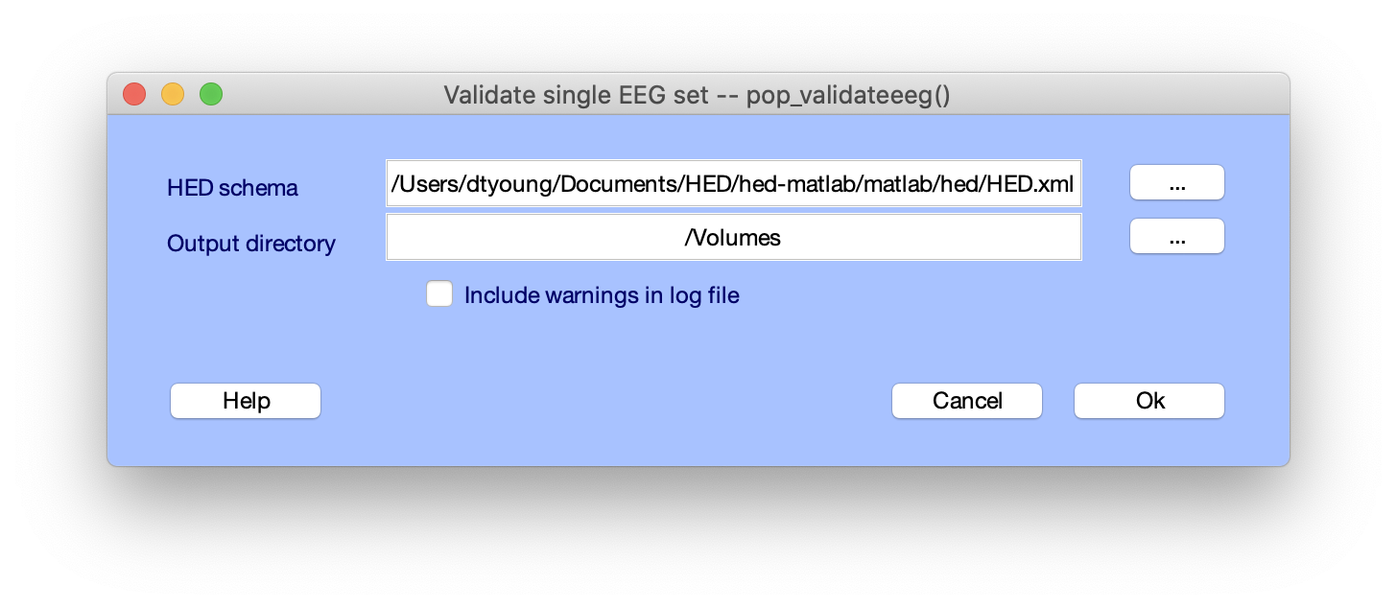
Task: Enable Include warnings in log file checkbox
Action: 439,294
